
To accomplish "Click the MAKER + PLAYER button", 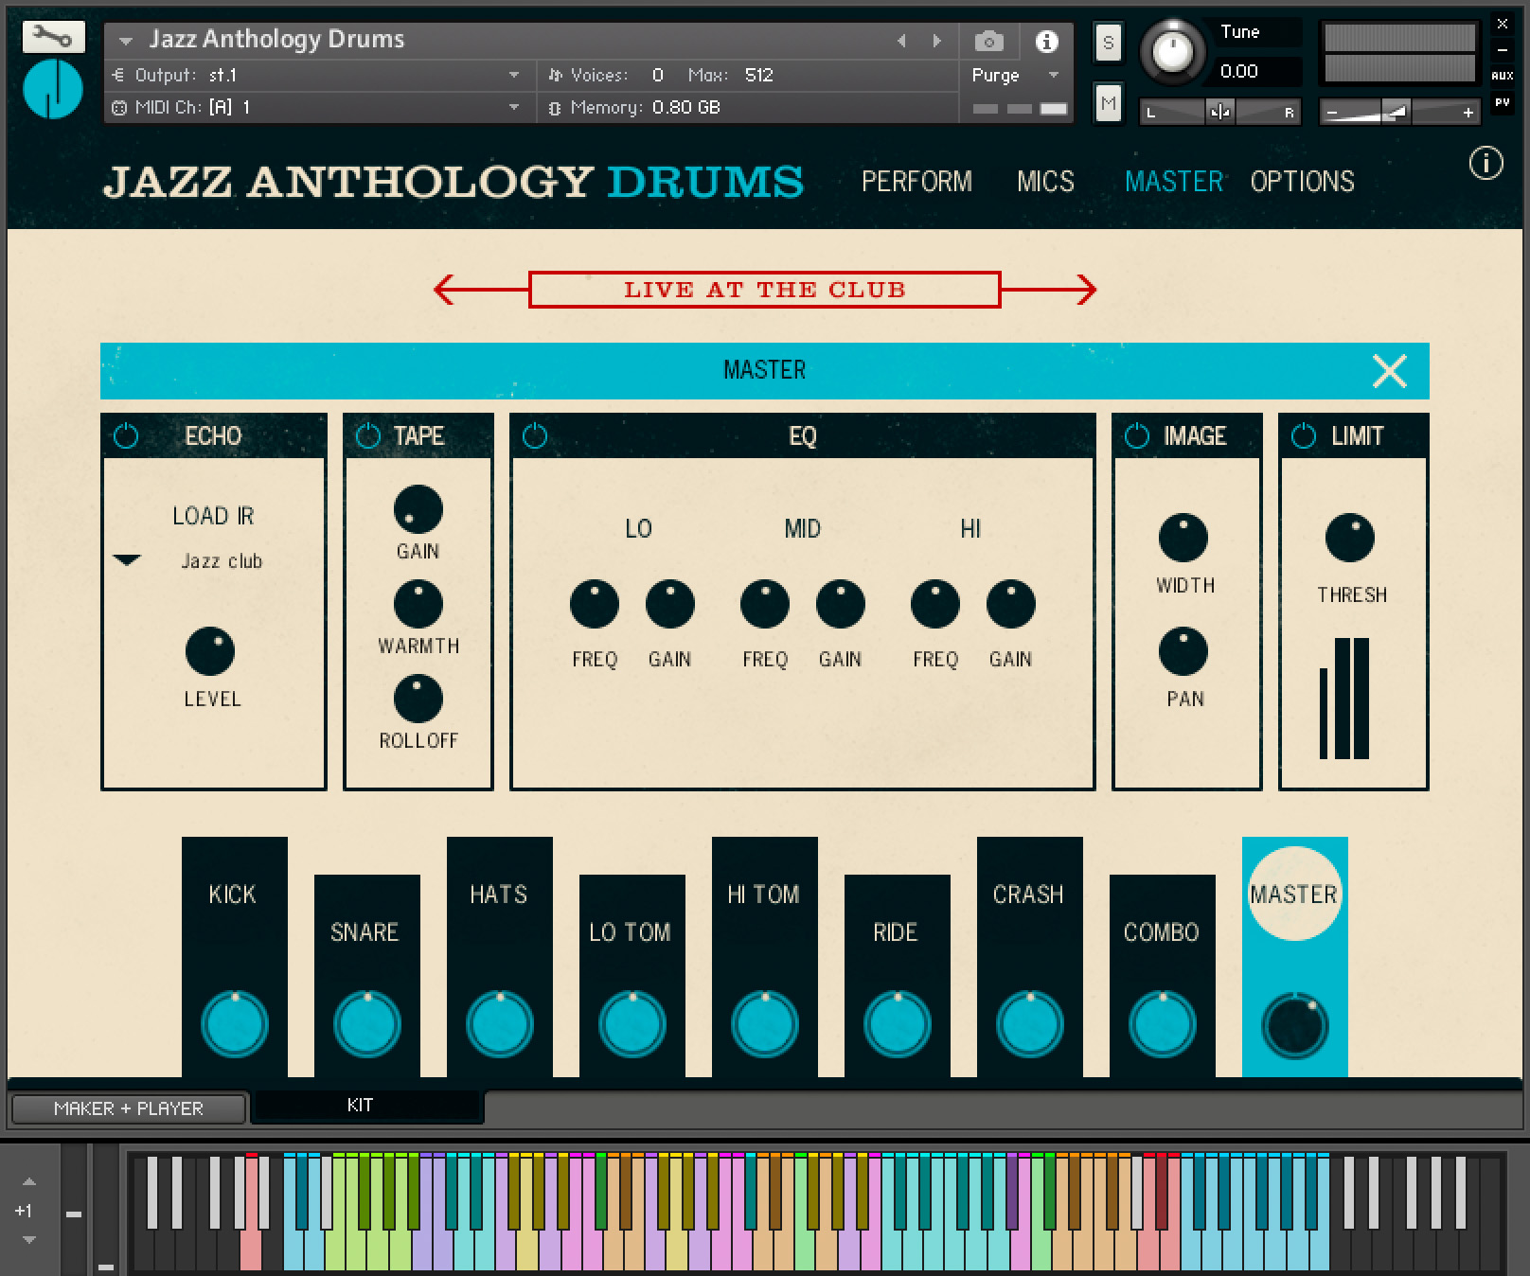I will pyautogui.click(x=128, y=1108).
